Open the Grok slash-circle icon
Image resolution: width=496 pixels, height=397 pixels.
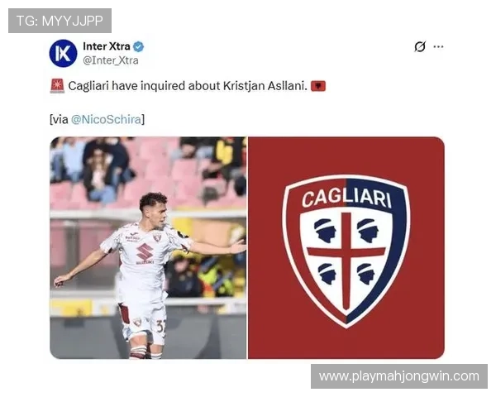tap(420, 46)
